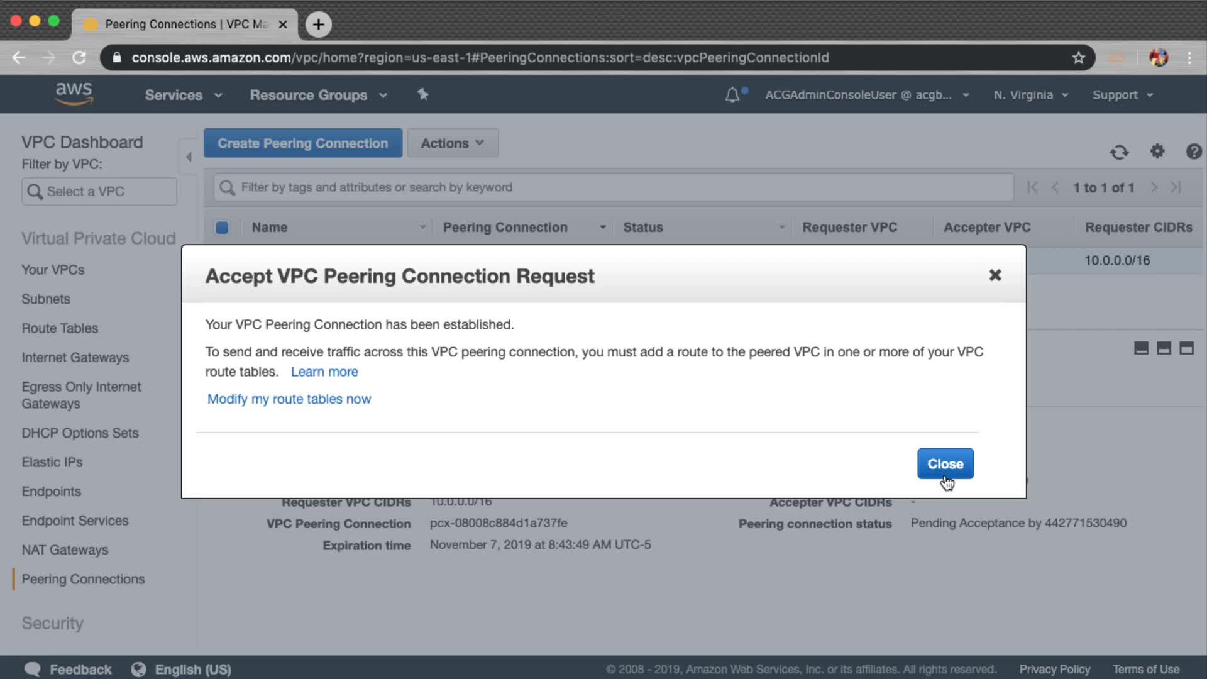Image resolution: width=1207 pixels, height=679 pixels.
Task: Click the help question mark icon
Action: click(1193, 152)
